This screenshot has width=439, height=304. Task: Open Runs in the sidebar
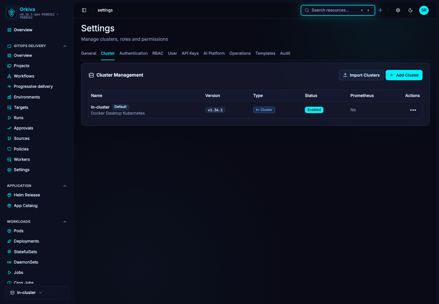(x=37, y=118)
